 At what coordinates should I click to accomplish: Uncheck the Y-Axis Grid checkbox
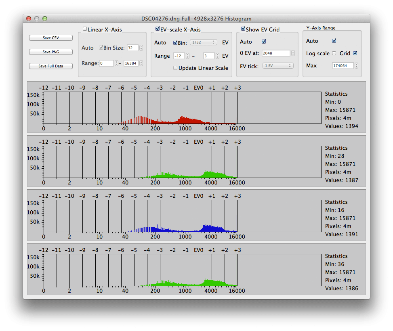(x=355, y=53)
